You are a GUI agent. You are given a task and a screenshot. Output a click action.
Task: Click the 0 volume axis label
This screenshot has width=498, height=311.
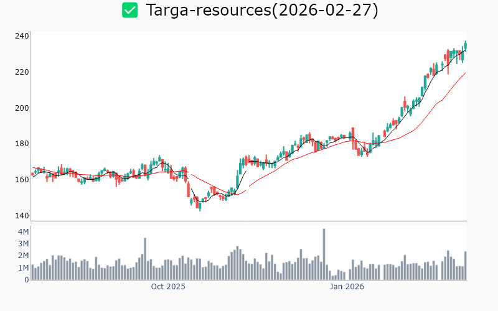click(27, 280)
